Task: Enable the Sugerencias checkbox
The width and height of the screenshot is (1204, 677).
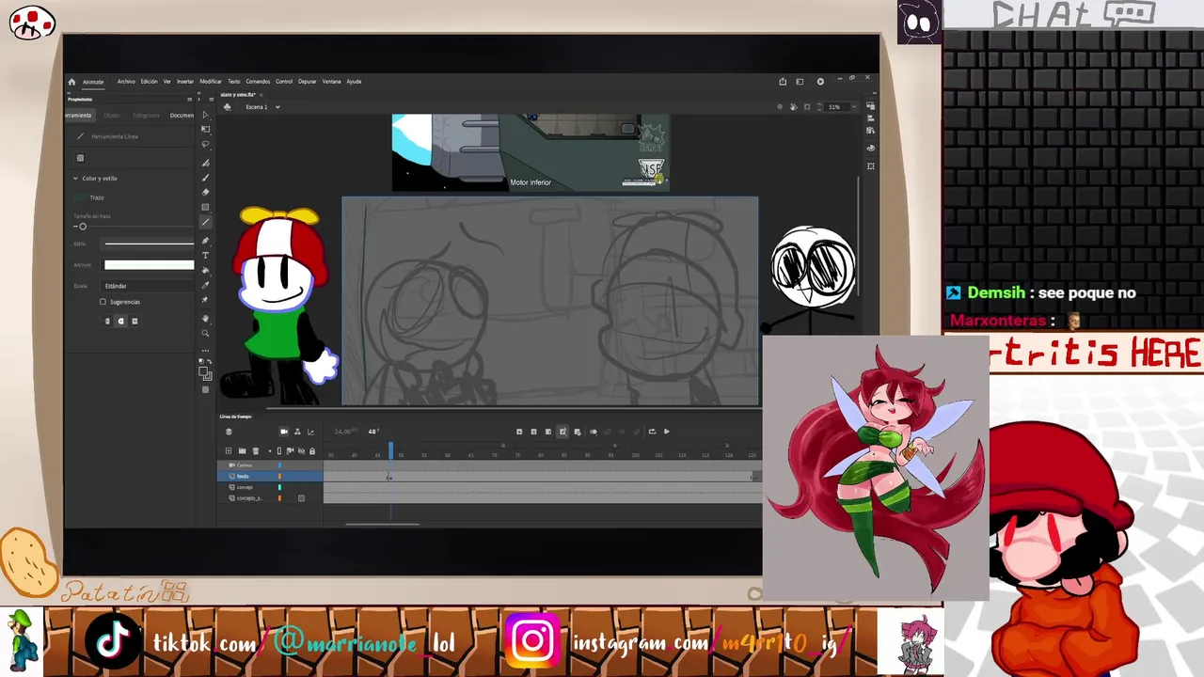Action: pyautogui.click(x=103, y=302)
